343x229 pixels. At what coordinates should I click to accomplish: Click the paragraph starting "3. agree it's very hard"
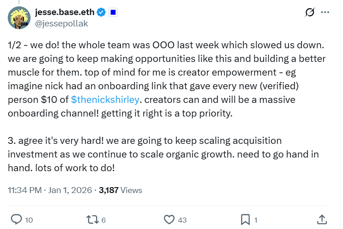(x=164, y=154)
